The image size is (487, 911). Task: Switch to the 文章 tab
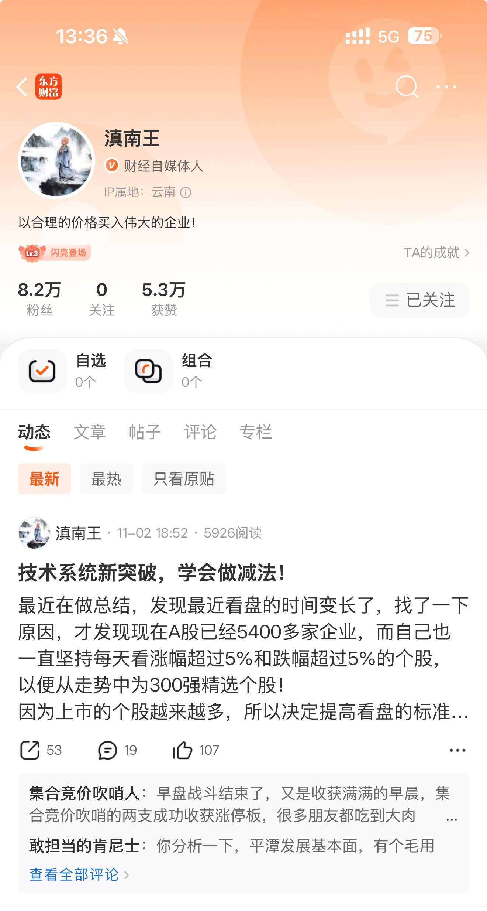click(x=90, y=432)
